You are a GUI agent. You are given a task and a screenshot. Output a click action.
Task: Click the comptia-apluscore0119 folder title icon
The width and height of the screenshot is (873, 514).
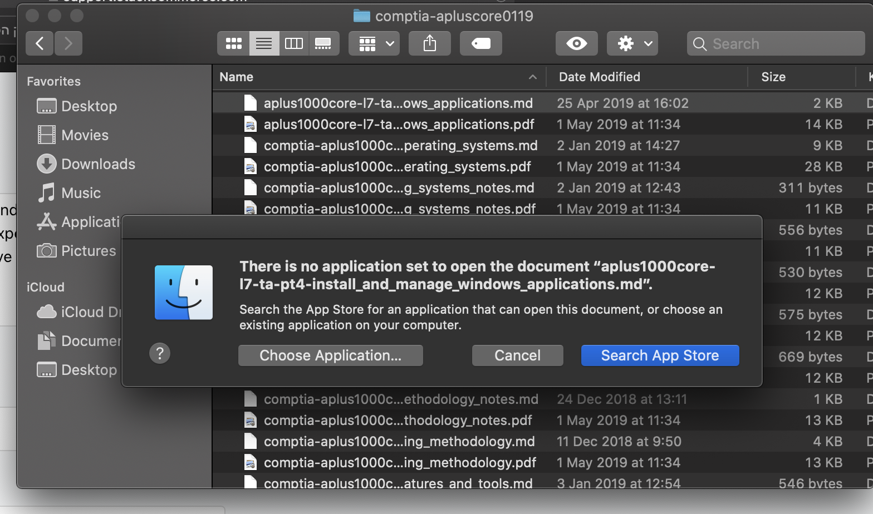pos(362,16)
